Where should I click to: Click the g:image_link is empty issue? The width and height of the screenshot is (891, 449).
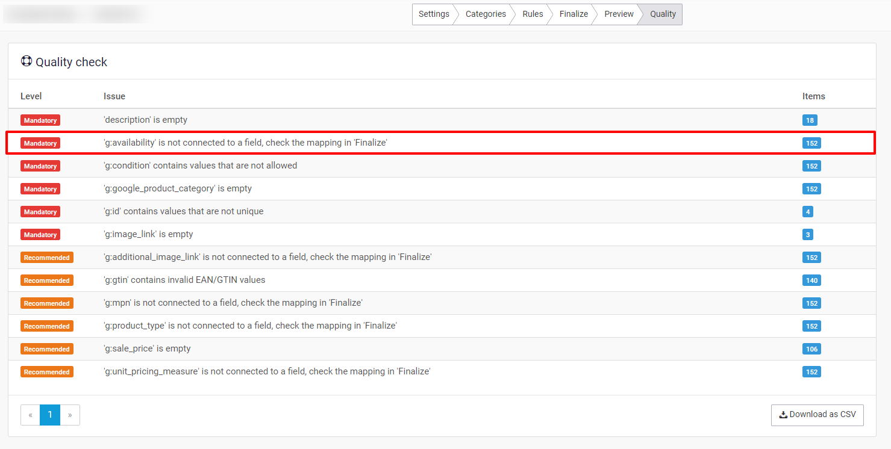[x=148, y=235]
